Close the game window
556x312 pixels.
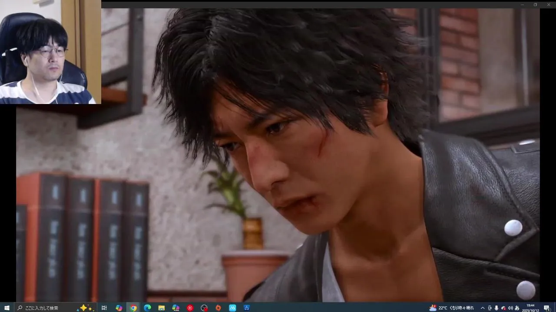548,4
